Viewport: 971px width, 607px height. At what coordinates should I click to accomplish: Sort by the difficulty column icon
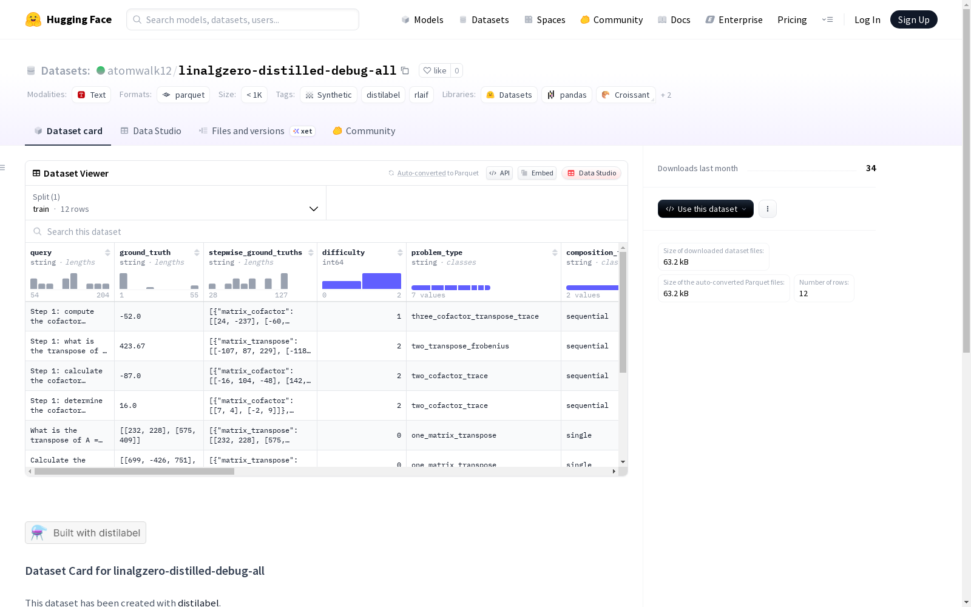[400, 253]
